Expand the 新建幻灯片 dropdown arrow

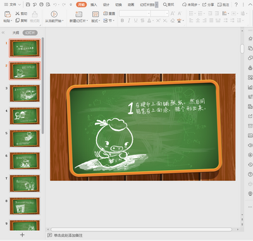tap(87, 21)
